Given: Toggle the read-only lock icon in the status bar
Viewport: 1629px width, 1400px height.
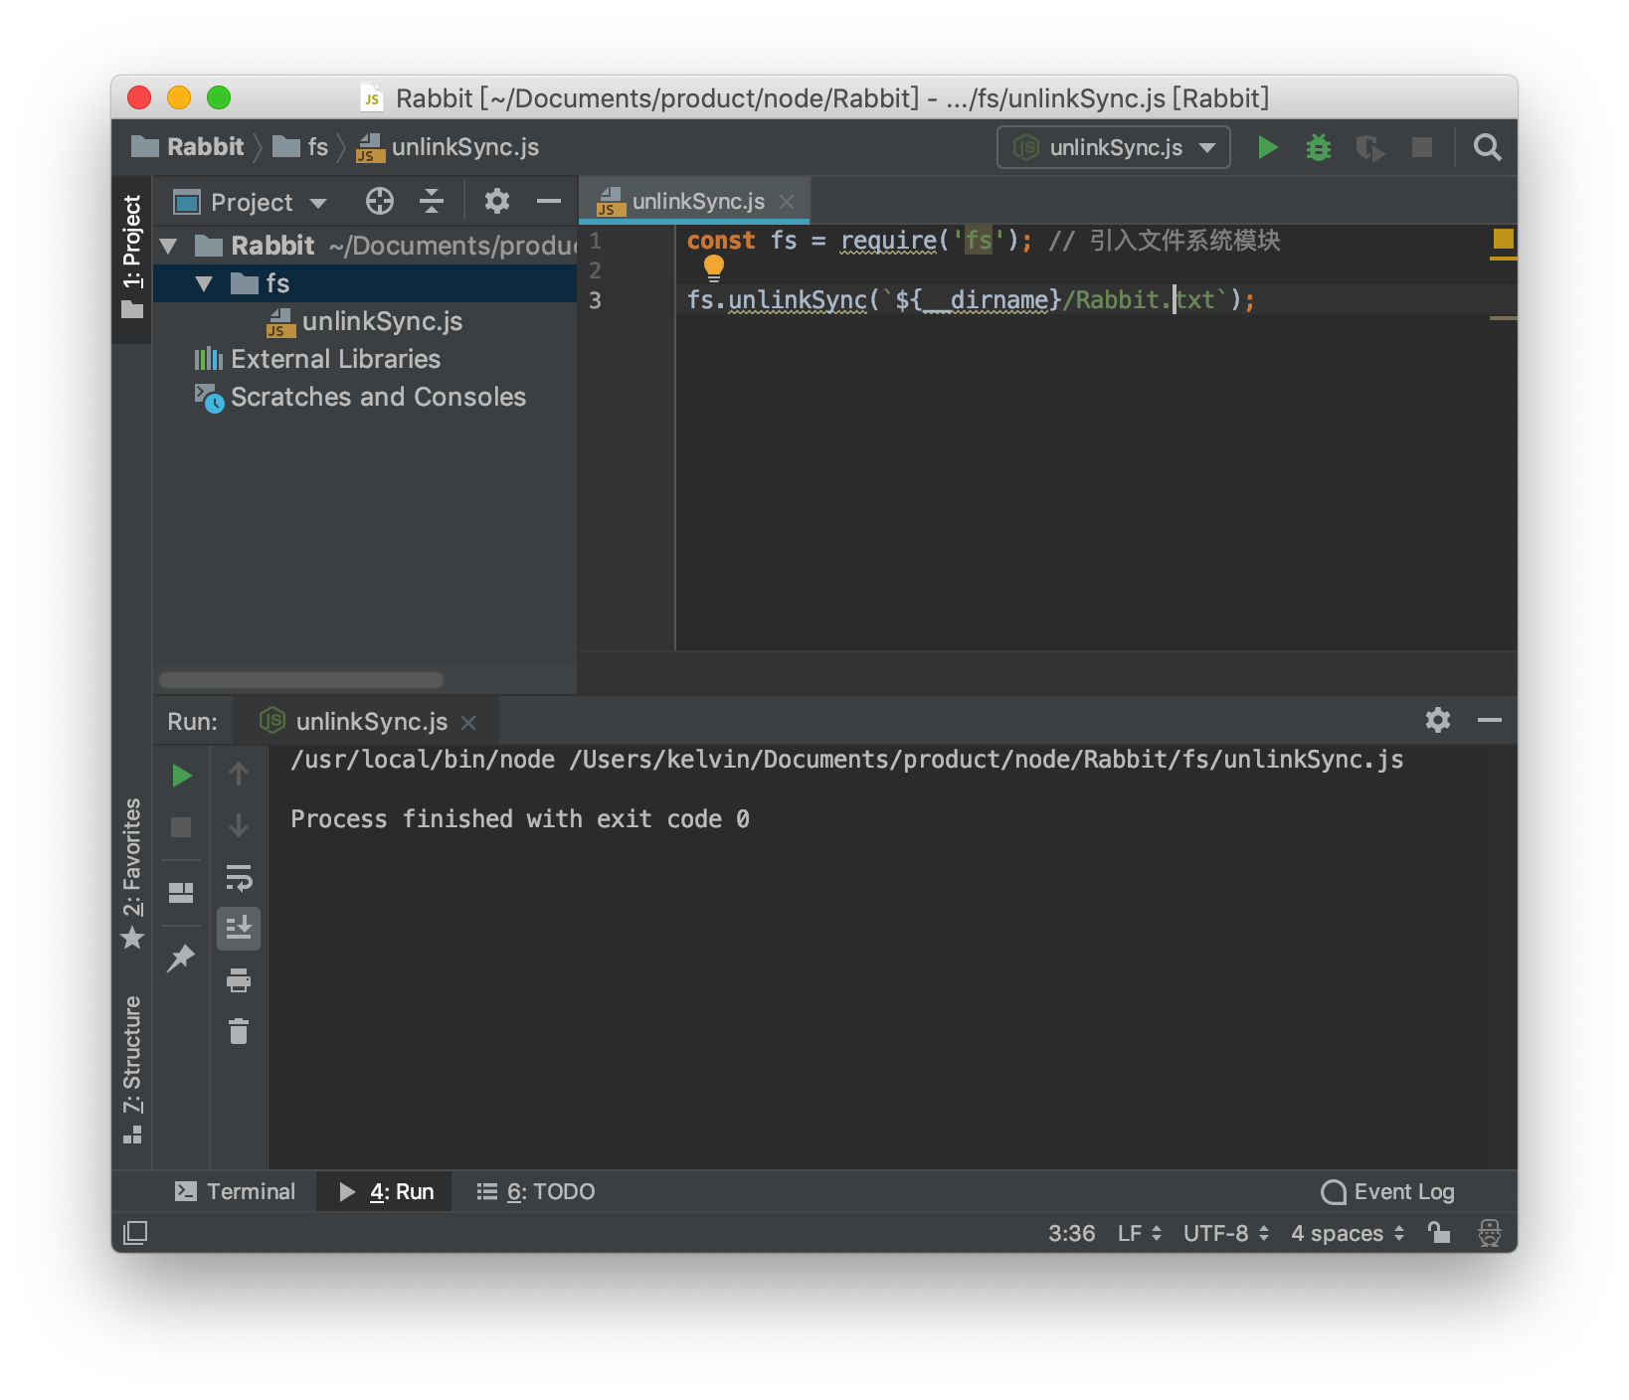Looking at the screenshot, I should 1438,1233.
